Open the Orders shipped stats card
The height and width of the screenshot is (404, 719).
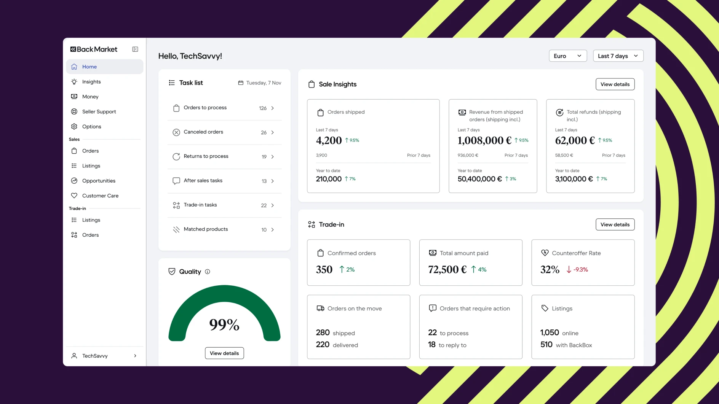coord(373,146)
